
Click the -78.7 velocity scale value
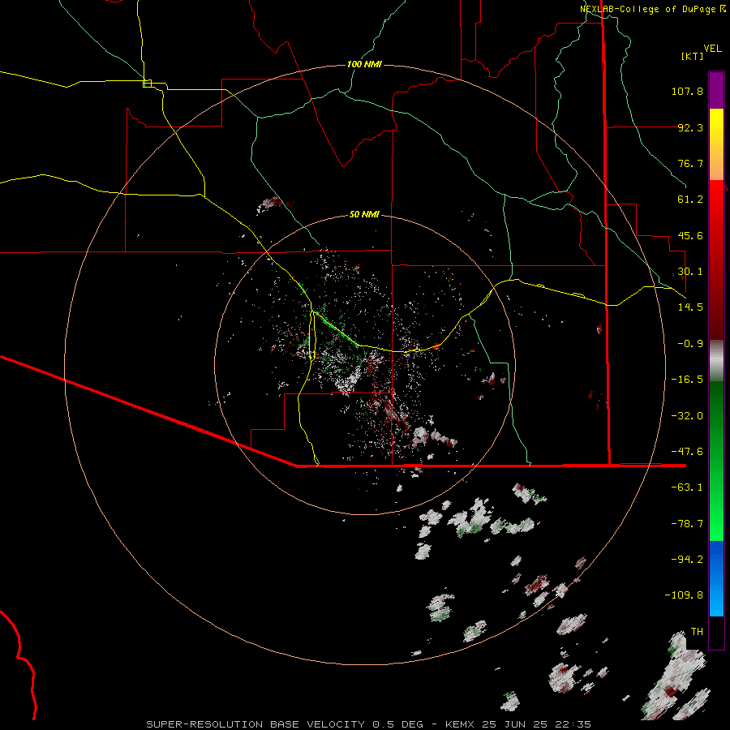(x=687, y=524)
